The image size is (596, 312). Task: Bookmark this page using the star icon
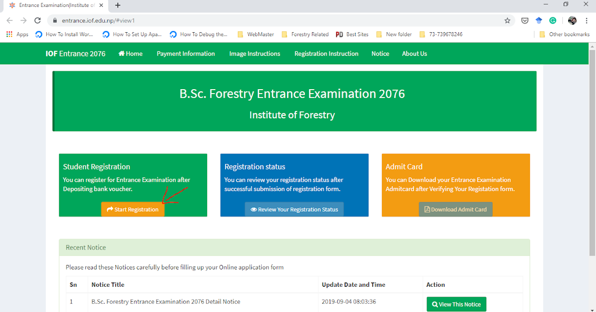(507, 21)
